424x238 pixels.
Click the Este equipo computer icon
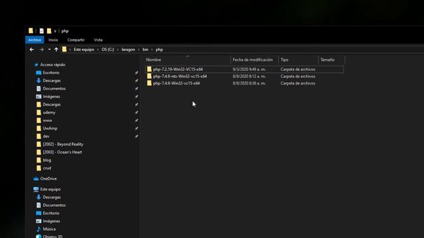pyautogui.click(x=36, y=190)
